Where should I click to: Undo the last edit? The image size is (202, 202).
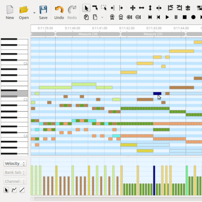[59, 13]
